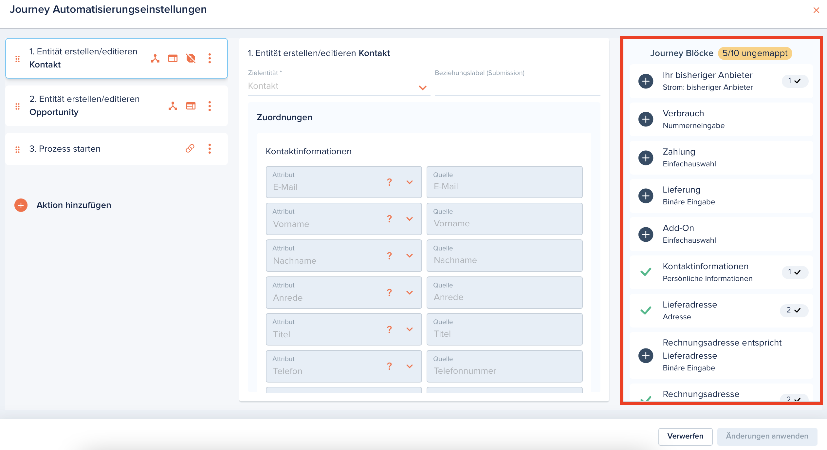The width and height of the screenshot is (827, 450).
Task: Add the Verbrauch block via plus icon
Action: (x=646, y=119)
